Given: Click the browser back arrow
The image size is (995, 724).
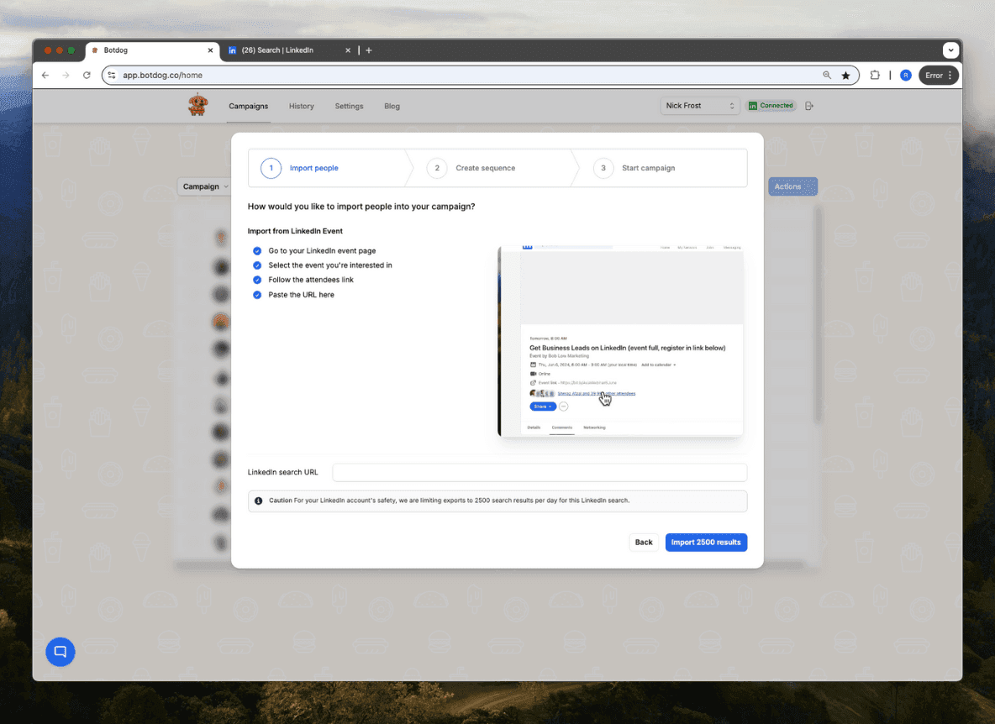Looking at the screenshot, I should (x=45, y=75).
